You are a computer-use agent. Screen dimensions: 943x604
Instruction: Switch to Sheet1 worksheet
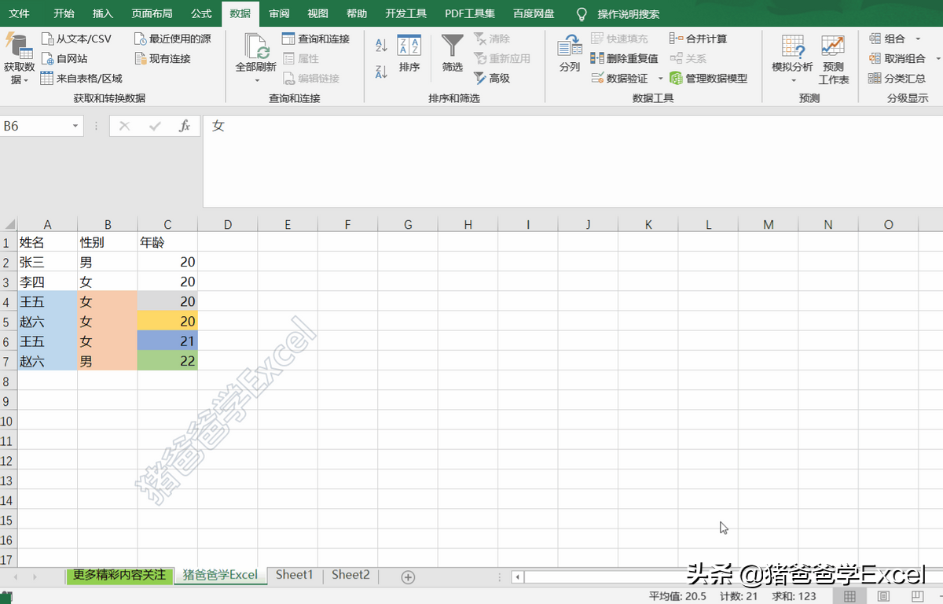(x=295, y=575)
